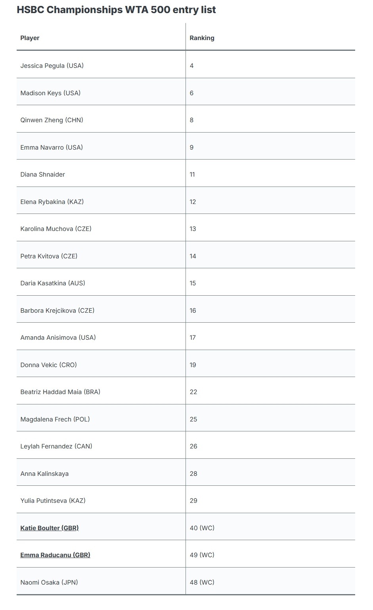Viewport: 373px width, 610px height.
Task: Open the Emma Raducanu (GBR) link
Action: click(55, 555)
